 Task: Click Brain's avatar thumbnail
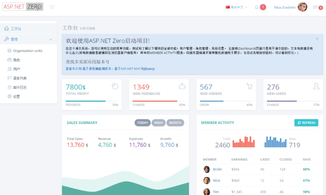[206, 169]
